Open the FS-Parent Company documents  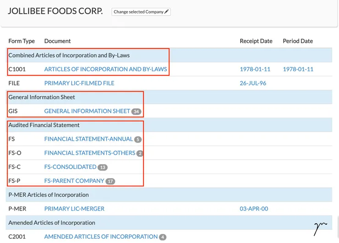click(74, 181)
